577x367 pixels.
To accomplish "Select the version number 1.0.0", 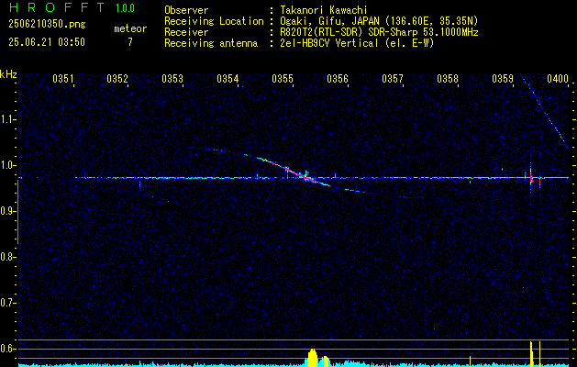I will (125, 8).
